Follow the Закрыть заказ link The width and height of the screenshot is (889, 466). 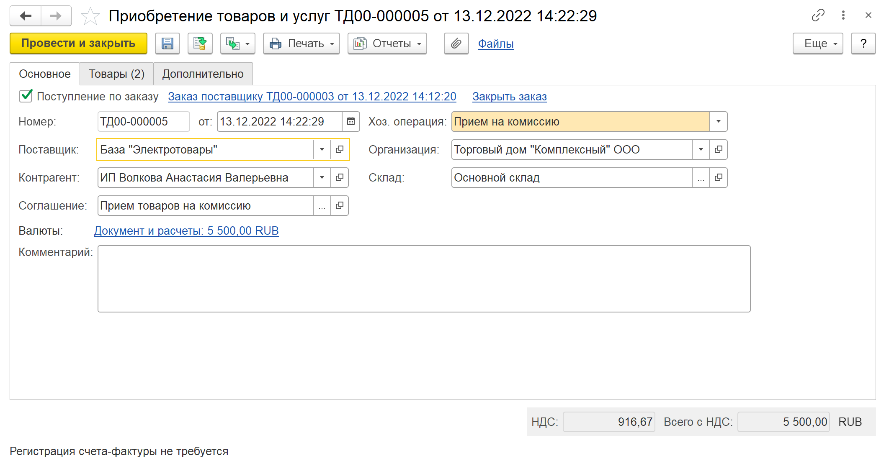pos(509,97)
